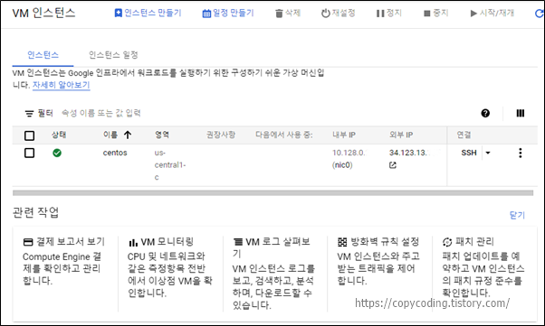The height and width of the screenshot is (326, 545).
Task: Click the Recommendations (권장사항) column header
Action: coord(221,135)
